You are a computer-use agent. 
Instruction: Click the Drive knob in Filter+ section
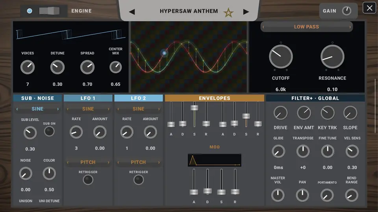click(280, 113)
